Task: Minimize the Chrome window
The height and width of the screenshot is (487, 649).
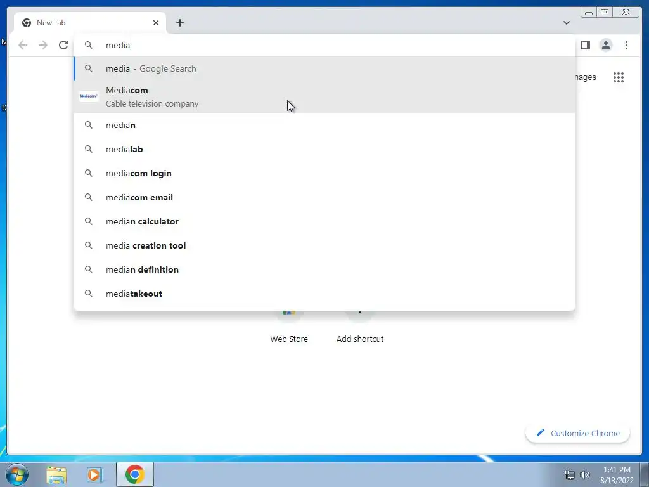Action: pos(589,13)
